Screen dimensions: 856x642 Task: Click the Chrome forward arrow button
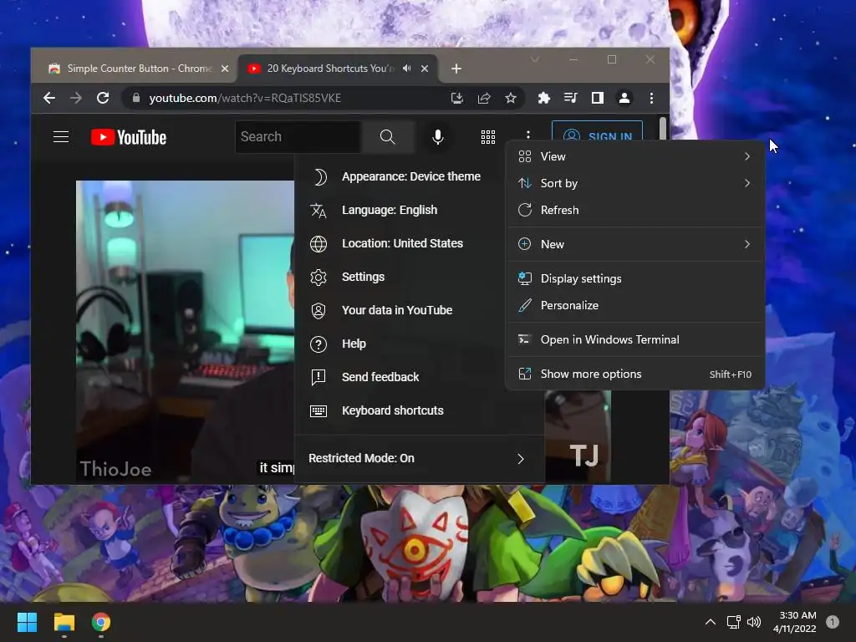pos(76,99)
